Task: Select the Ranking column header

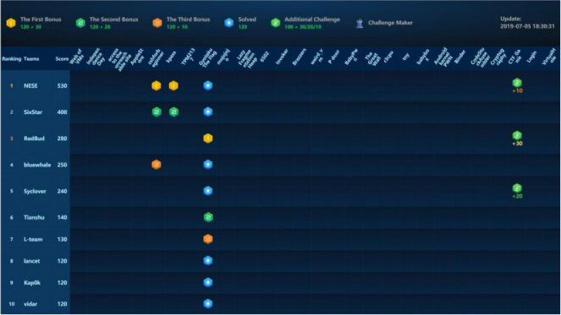Action: [12, 59]
